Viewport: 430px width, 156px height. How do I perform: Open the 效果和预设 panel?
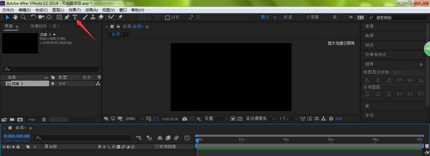pos(375,55)
